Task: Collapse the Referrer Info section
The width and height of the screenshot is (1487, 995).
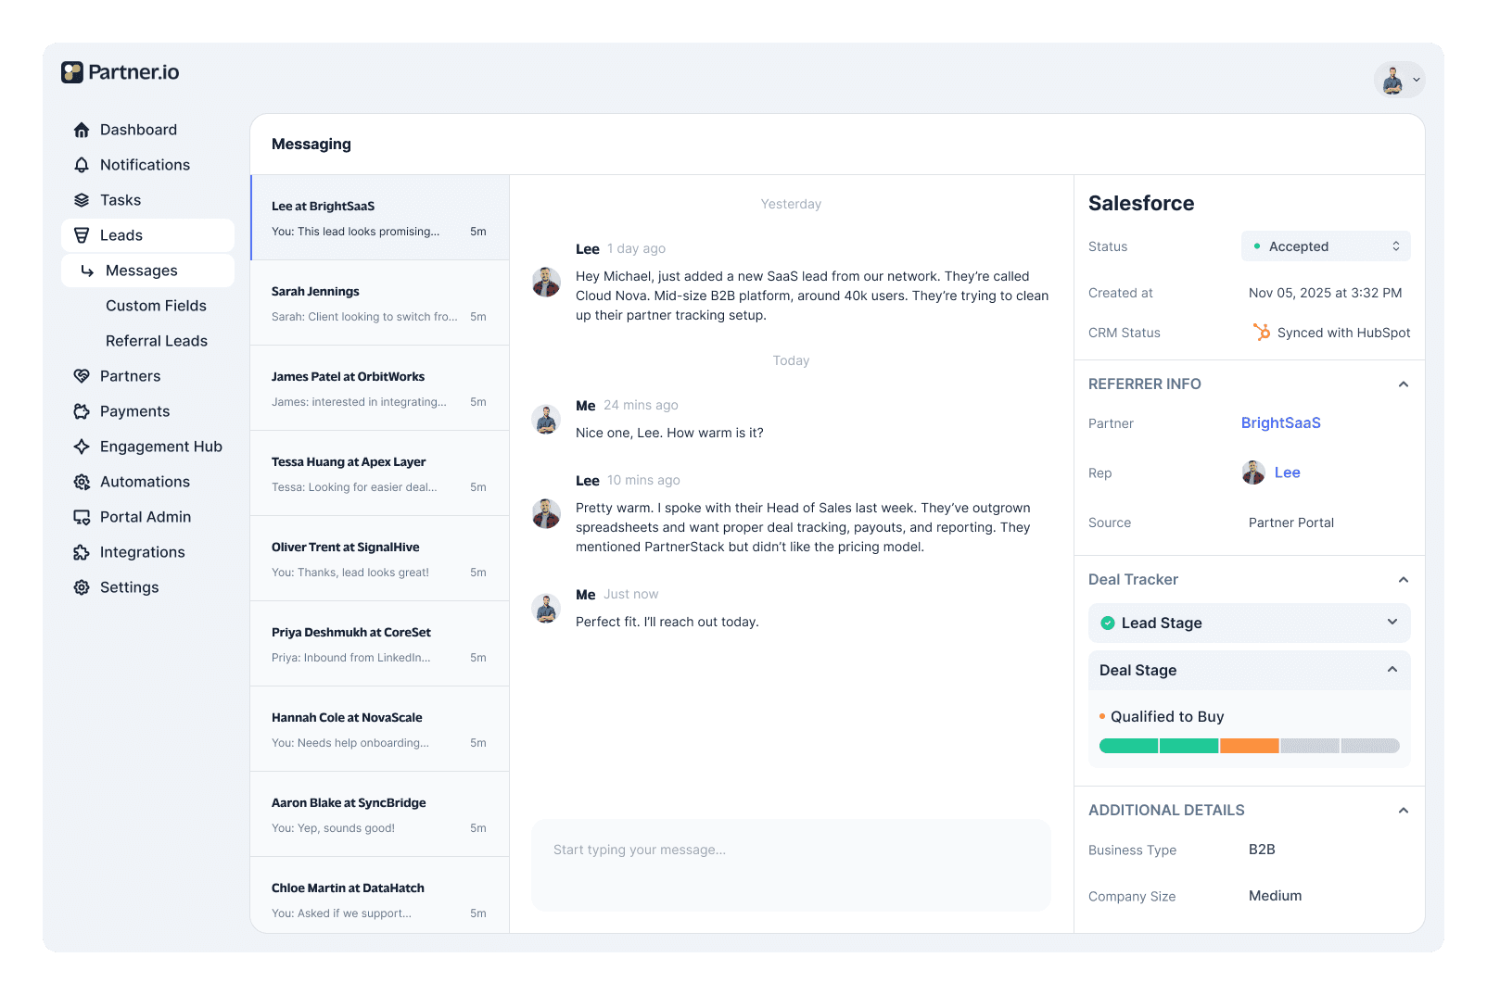Action: pyautogui.click(x=1404, y=384)
